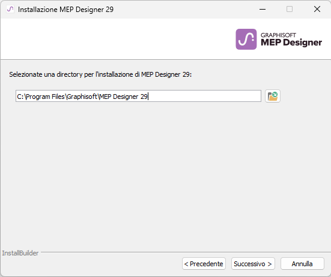Click the MEP Designer title bar icon
This screenshot has height=277, width=331.
pyautogui.click(x=10, y=9)
